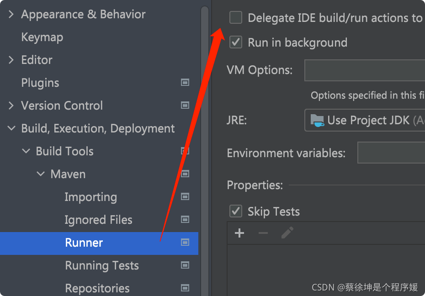Viewport: 425px width, 296px height.
Task: Enable Delegate IDE build/run actions checkbox
Action: point(235,18)
